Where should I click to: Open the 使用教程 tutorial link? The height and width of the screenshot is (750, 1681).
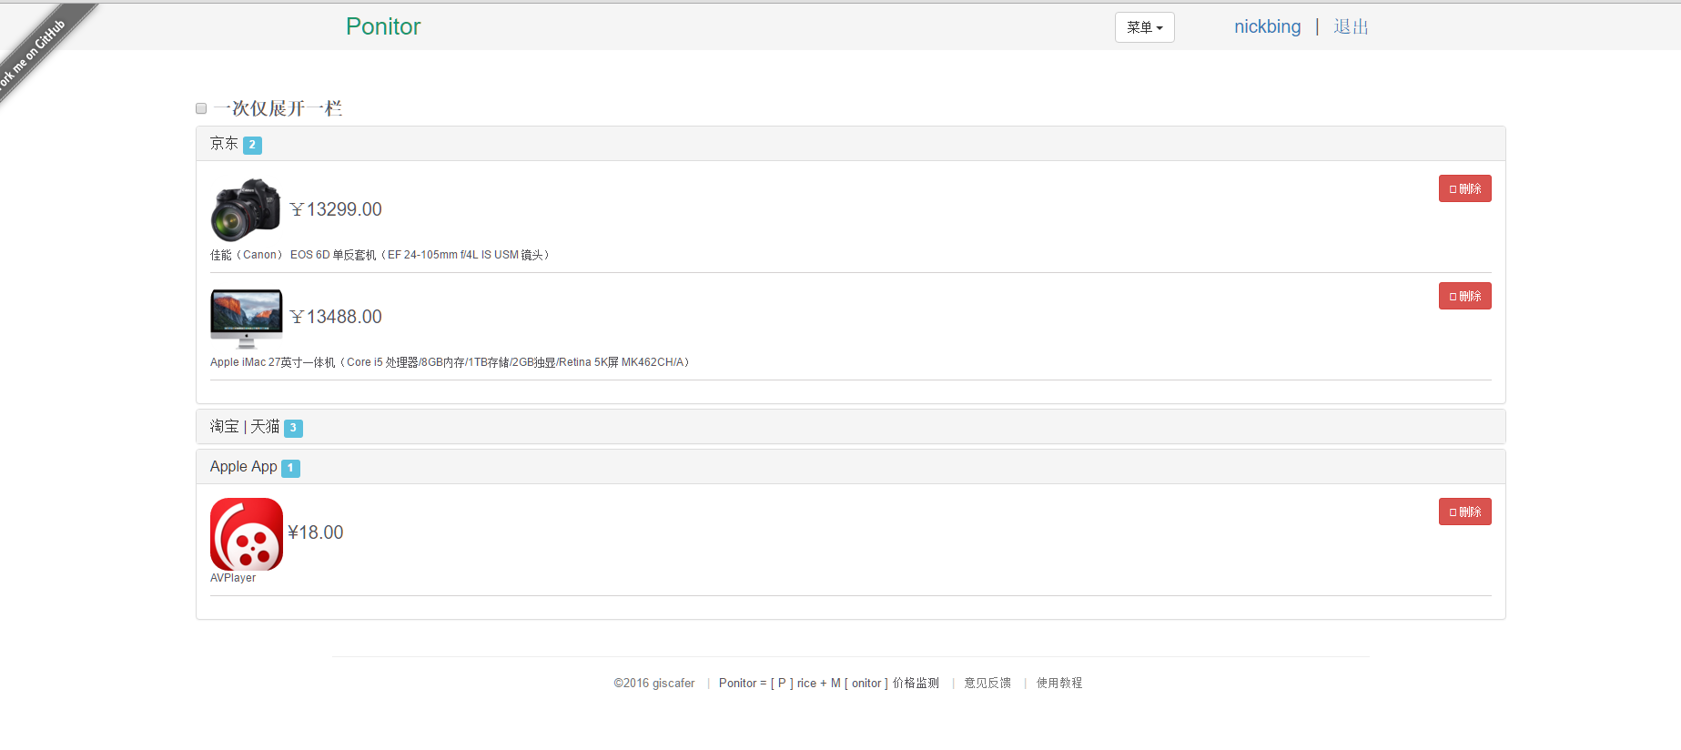pos(1059,684)
